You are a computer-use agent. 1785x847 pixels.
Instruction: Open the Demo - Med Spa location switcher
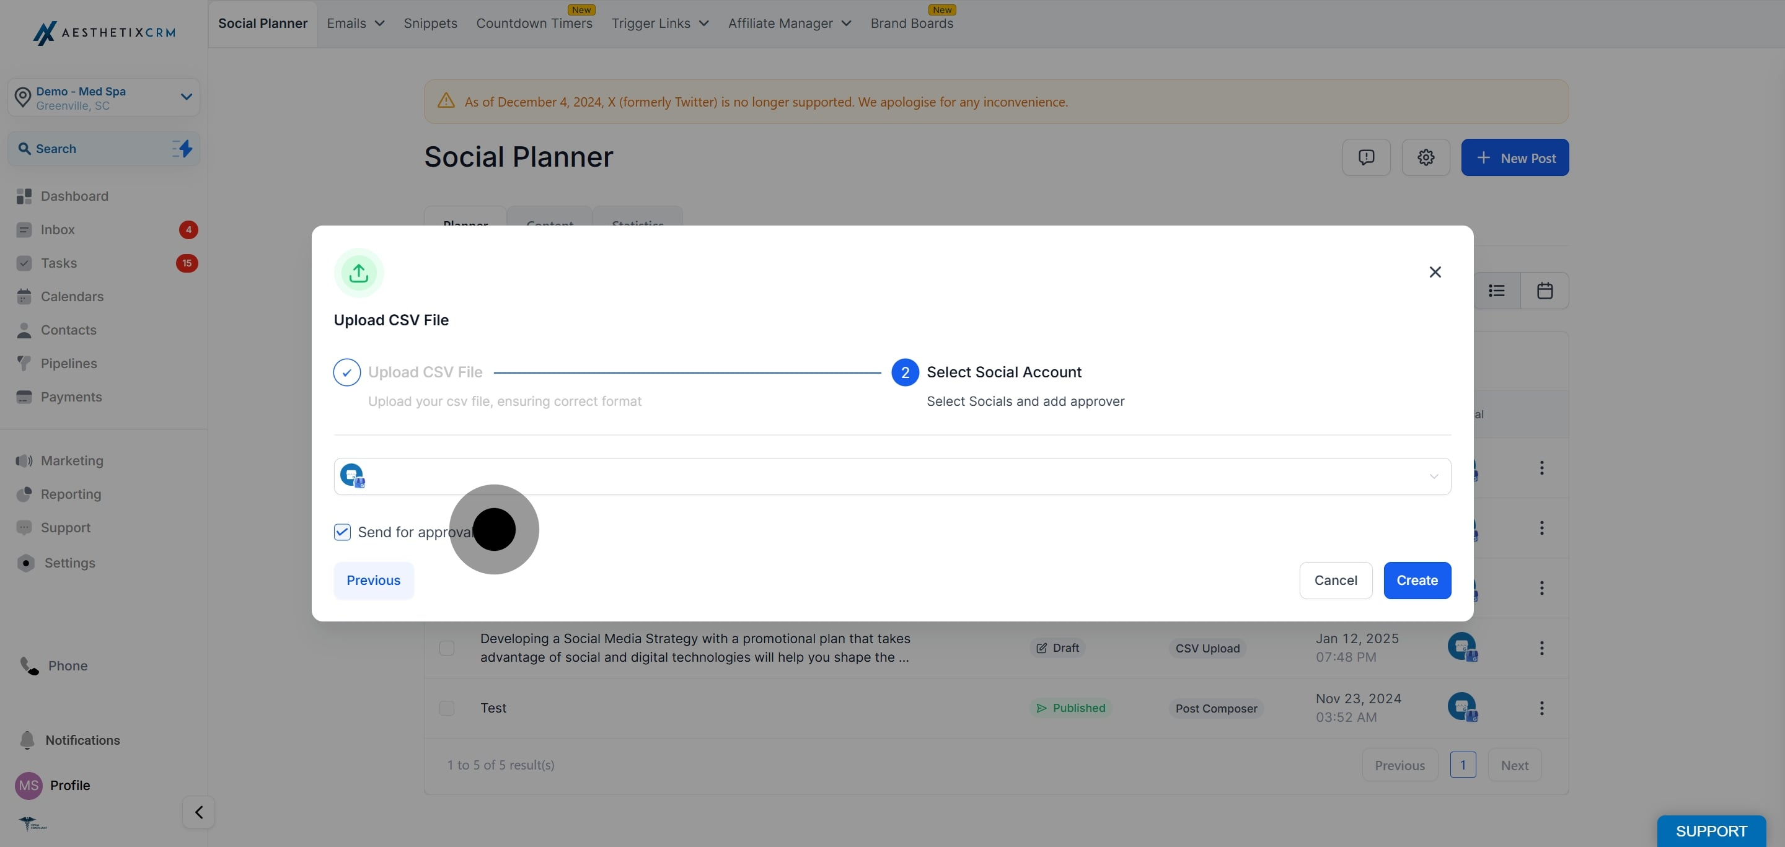(x=104, y=98)
